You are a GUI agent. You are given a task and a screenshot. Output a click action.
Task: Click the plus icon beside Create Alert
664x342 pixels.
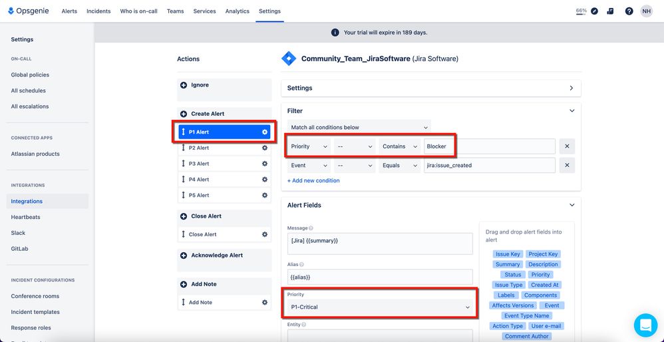tap(184, 114)
